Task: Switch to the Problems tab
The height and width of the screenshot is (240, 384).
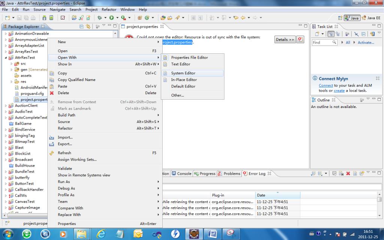Action: pos(229,173)
